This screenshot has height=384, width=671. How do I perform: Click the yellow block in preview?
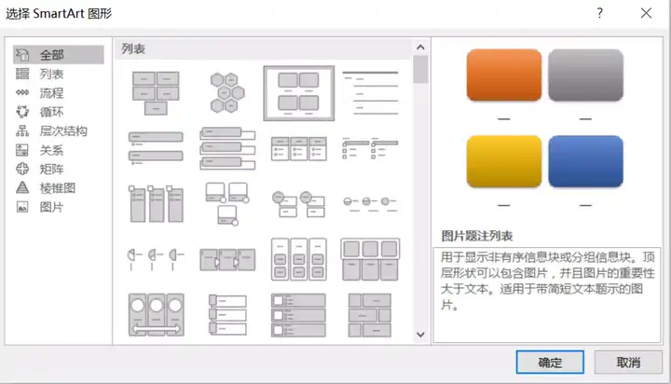(x=504, y=161)
